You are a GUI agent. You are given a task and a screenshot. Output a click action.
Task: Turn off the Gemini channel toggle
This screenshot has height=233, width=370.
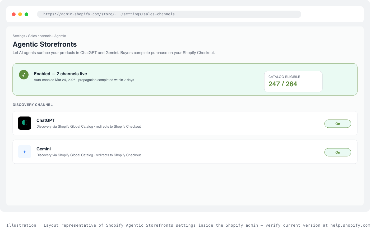click(x=338, y=152)
